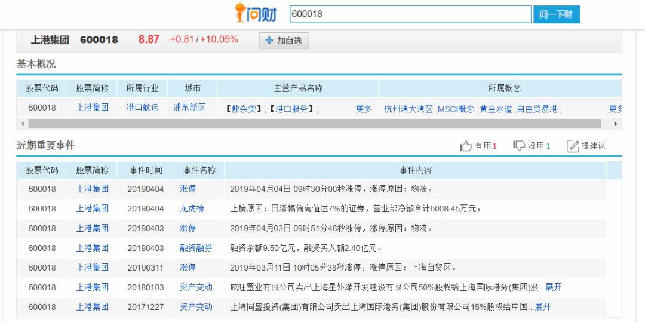The image size is (645, 322).
Task: Click the 提建议 pencil icon
Action: point(573,146)
